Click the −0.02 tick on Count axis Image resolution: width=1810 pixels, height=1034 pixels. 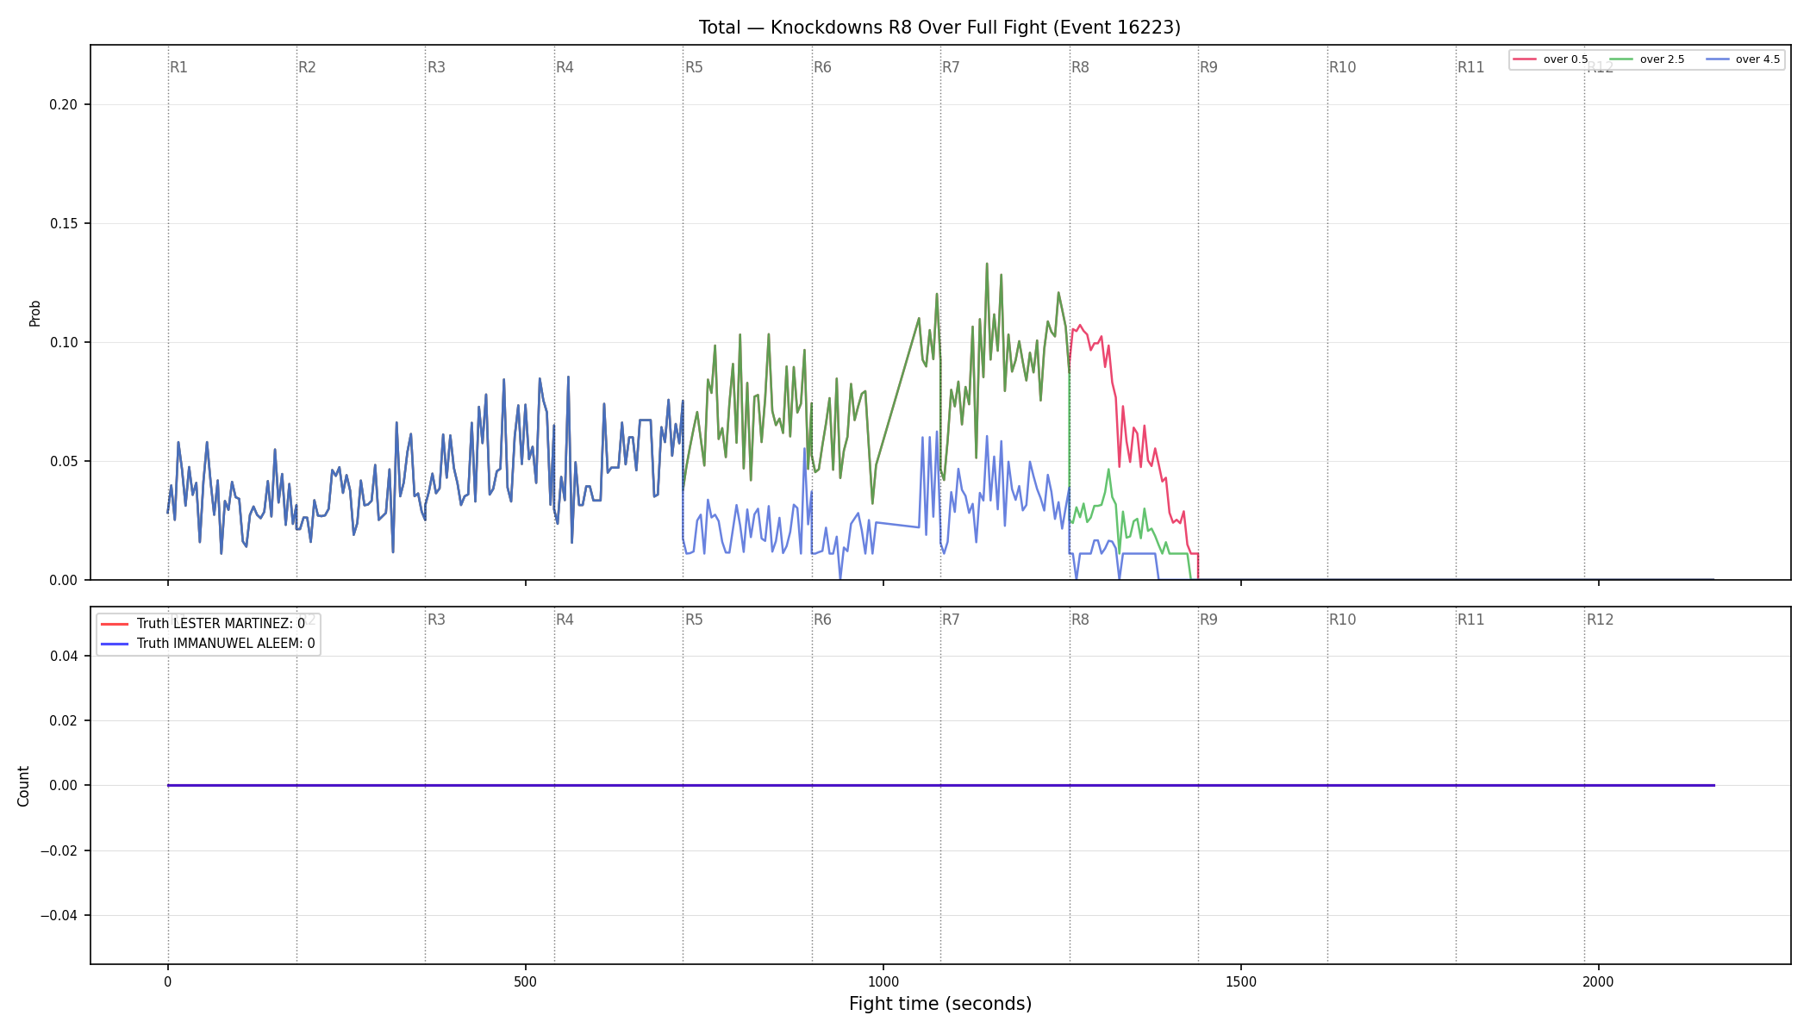(x=59, y=851)
